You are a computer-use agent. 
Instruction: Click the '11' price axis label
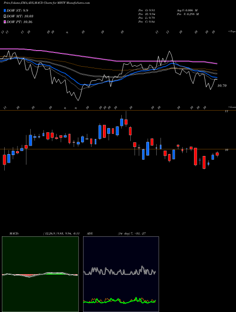(x=226, y=111)
